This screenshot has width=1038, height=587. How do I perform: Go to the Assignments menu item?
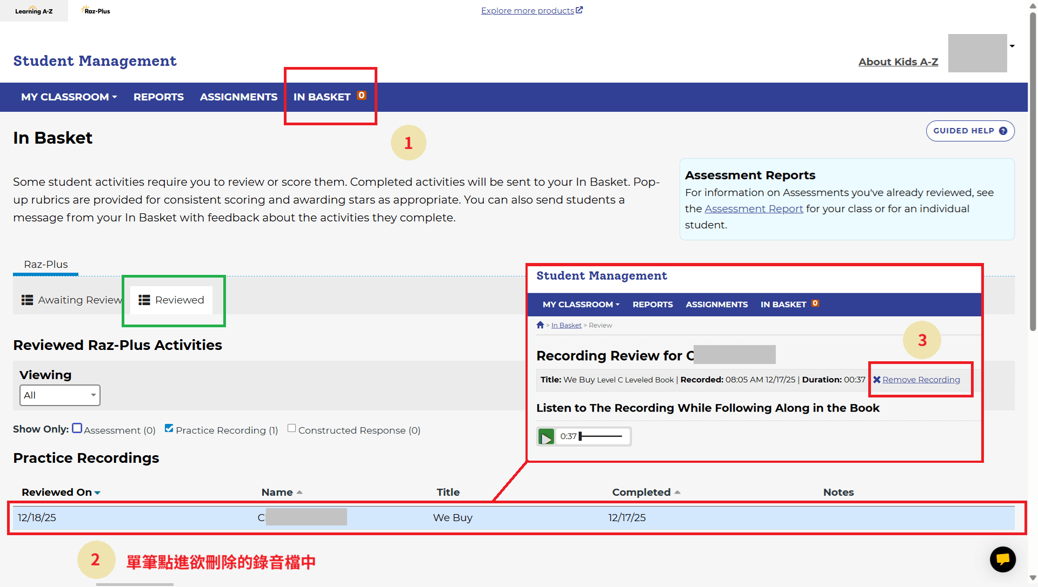[238, 97]
